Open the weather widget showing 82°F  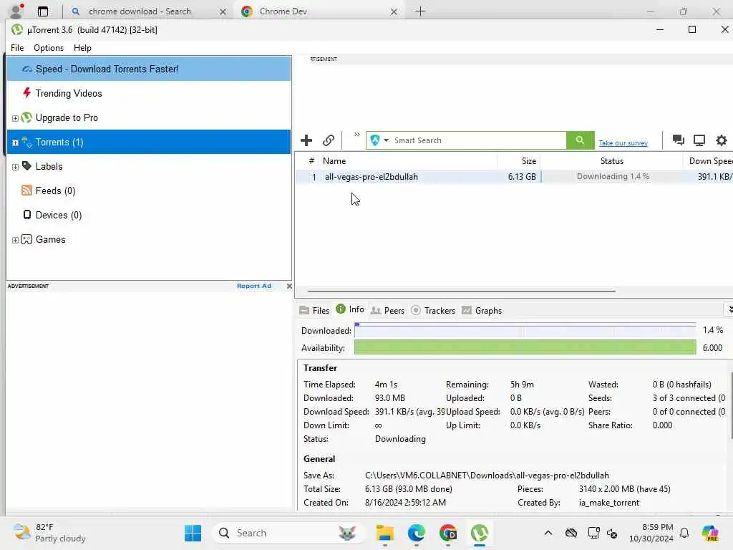(49, 533)
